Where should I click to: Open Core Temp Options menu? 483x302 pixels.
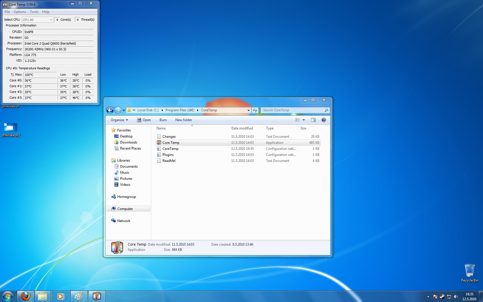pos(20,12)
